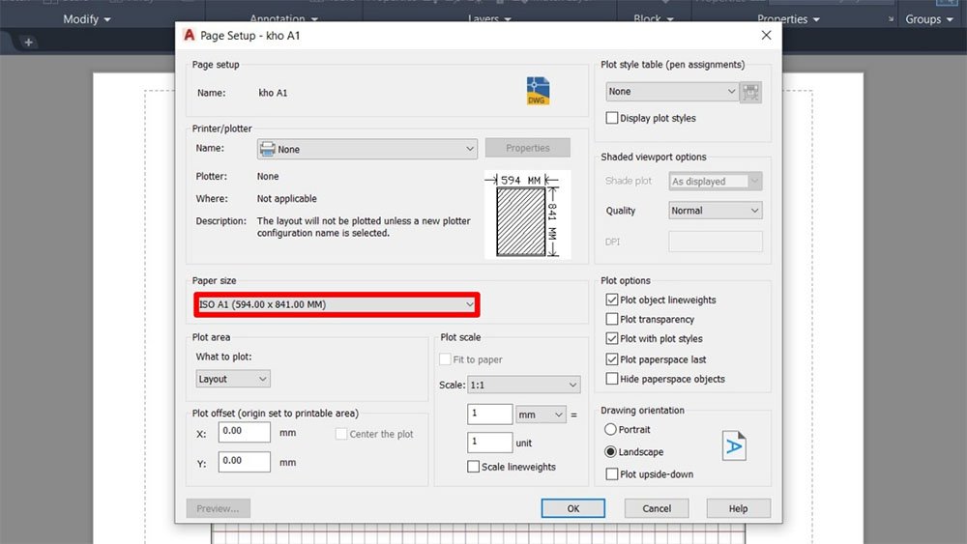The height and width of the screenshot is (544, 967).
Task: Enable Display plot styles checkbox
Action: click(612, 118)
